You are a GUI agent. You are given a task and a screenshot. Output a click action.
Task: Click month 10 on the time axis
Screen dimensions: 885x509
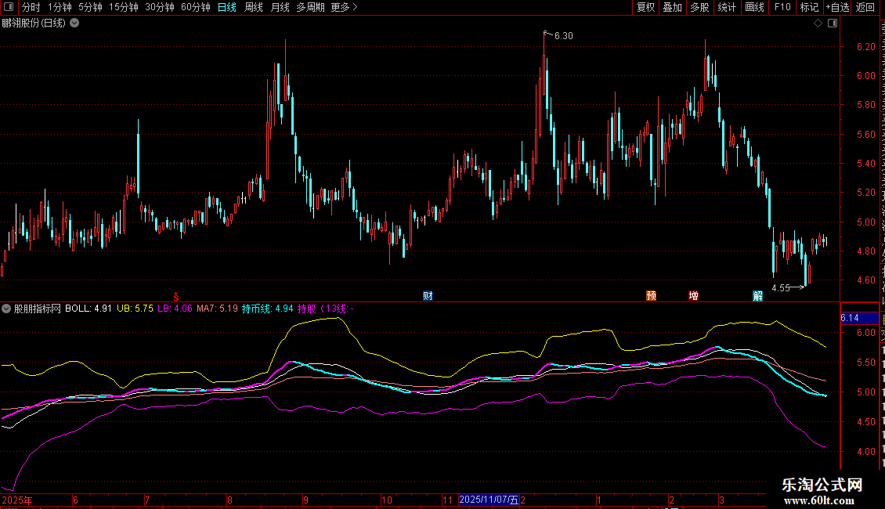(387, 500)
